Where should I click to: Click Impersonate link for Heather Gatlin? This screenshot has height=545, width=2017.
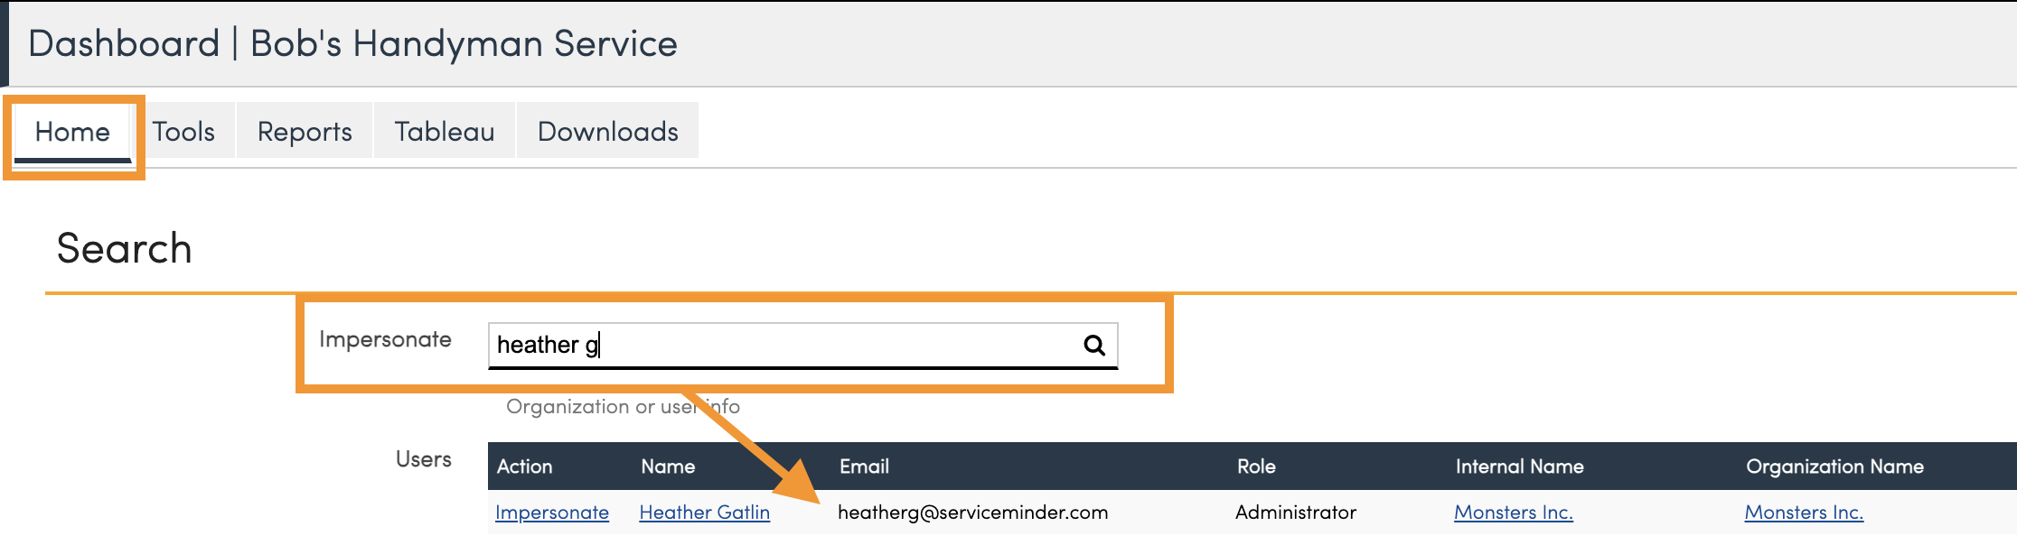point(552,513)
